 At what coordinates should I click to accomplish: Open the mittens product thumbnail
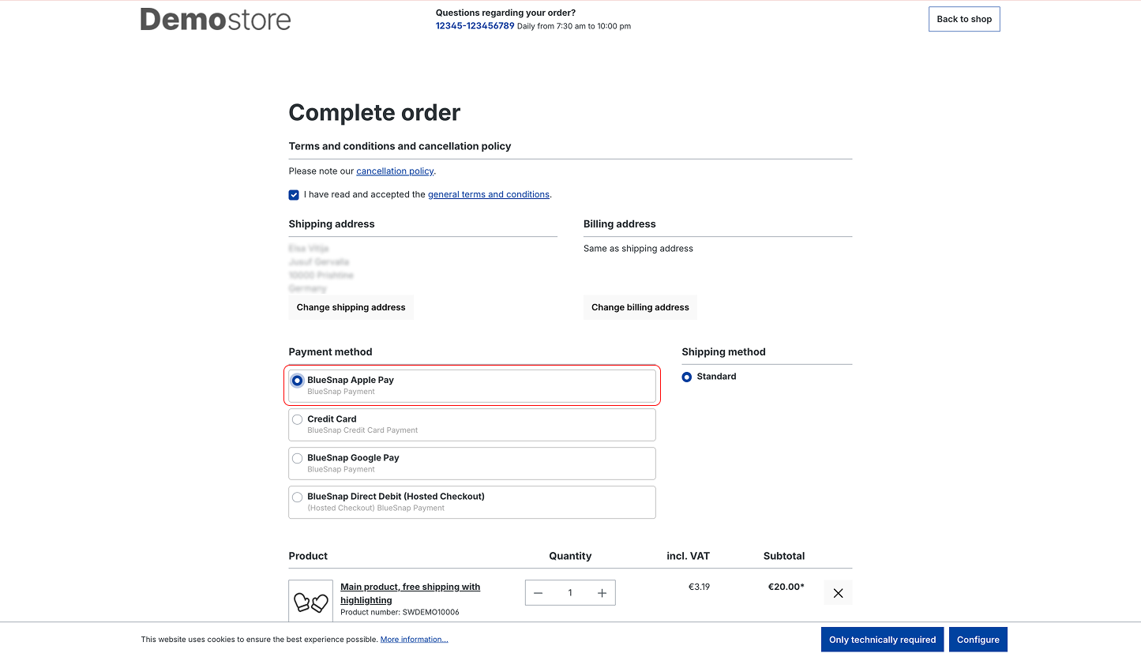(310, 603)
